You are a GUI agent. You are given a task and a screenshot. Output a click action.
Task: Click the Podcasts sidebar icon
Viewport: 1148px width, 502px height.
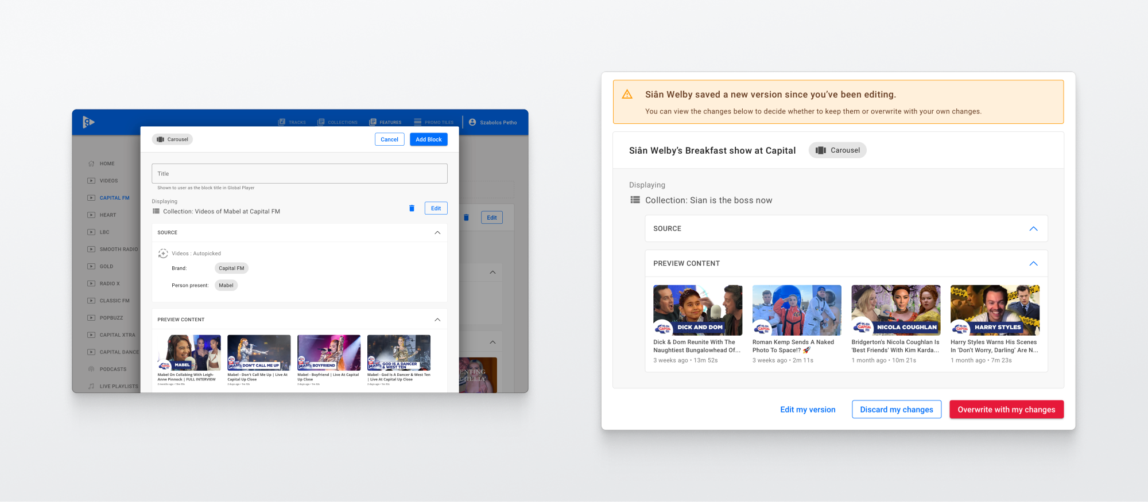[91, 369]
